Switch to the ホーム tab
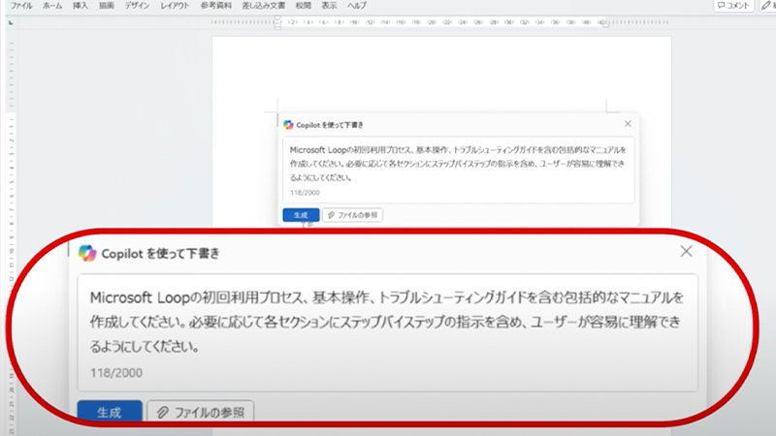776x436 pixels. (52, 6)
